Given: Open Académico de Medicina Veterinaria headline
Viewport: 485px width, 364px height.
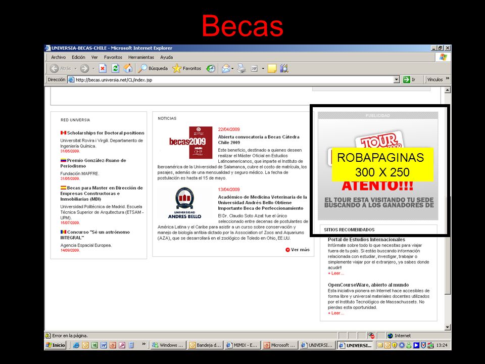Looking at the screenshot, I should tap(263, 202).
